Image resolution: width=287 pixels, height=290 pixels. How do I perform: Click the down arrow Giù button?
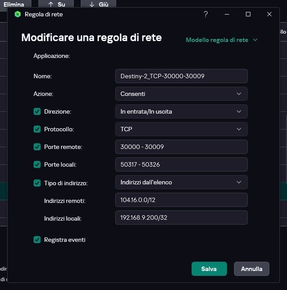[x=98, y=4]
